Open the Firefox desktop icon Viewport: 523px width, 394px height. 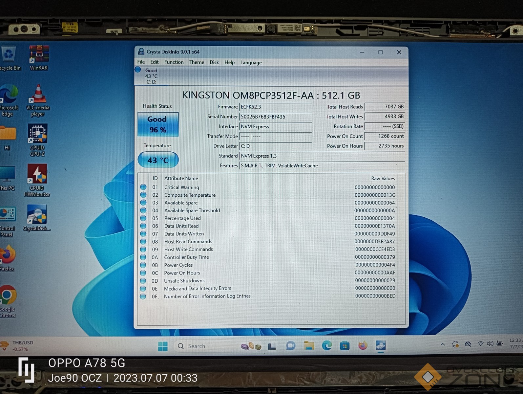pyautogui.click(x=7, y=258)
